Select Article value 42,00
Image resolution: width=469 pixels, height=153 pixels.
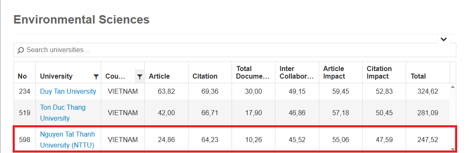click(166, 113)
